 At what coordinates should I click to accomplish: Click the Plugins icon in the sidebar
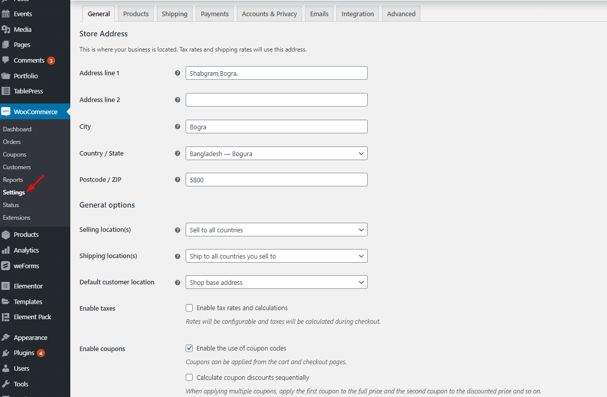click(x=6, y=353)
